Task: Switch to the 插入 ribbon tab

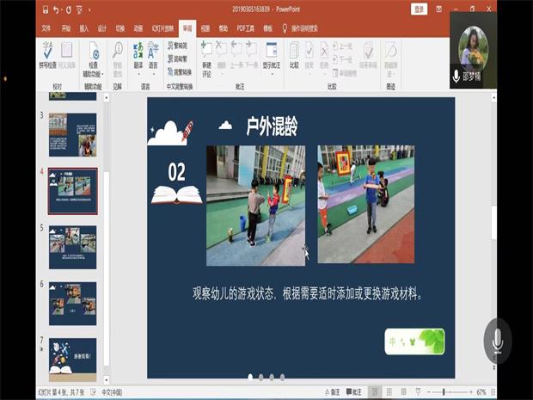Action: tap(84, 28)
